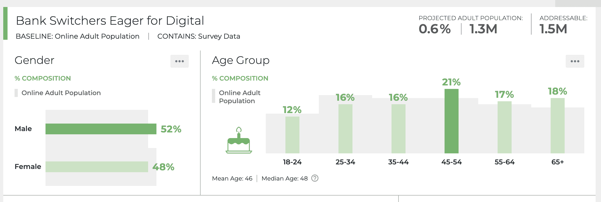Select the 18-24 age bar
The height and width of the screenshot is (202, 601).
[292, 135]
